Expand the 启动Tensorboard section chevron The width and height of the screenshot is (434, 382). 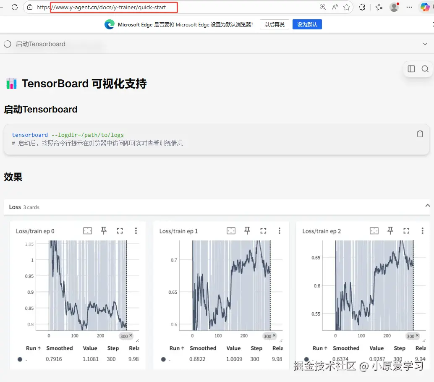[425, 44]
